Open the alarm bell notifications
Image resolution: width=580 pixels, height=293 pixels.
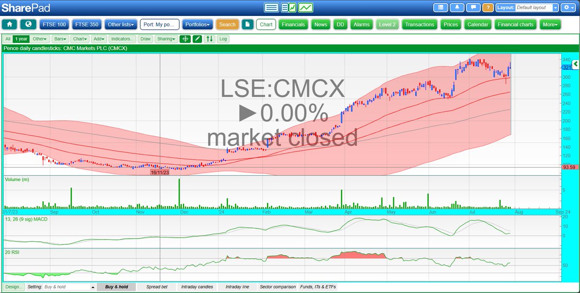(457, 8)
